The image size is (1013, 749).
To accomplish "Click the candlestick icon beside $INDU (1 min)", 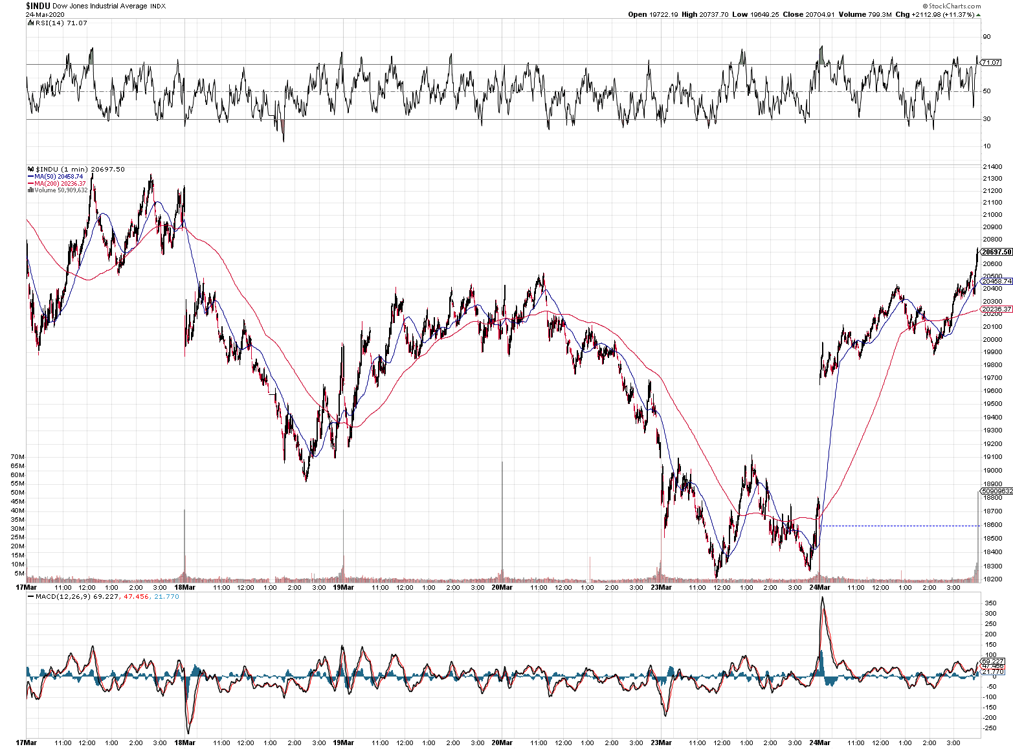I will tap(30, 170).
